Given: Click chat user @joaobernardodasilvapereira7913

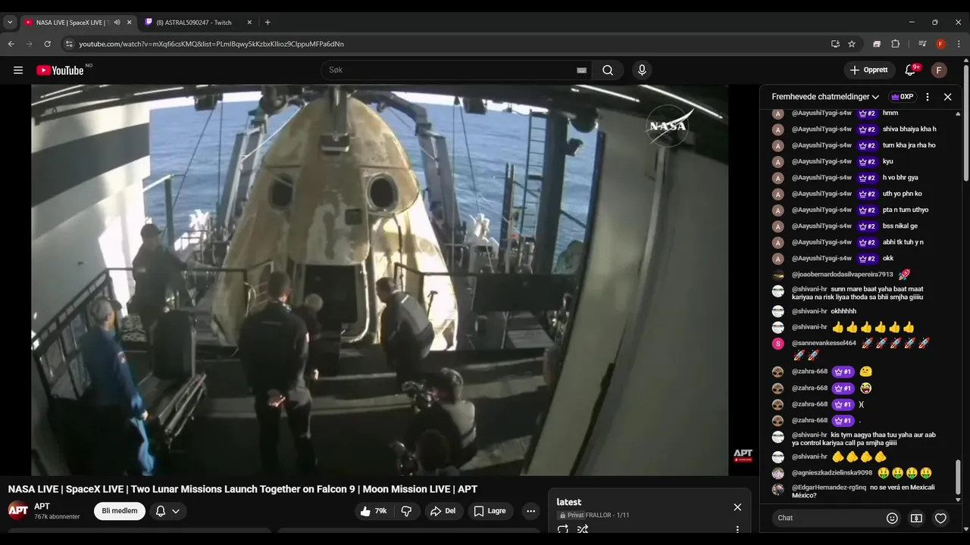Looking at the screenshot, I should (x=842, y=275).
